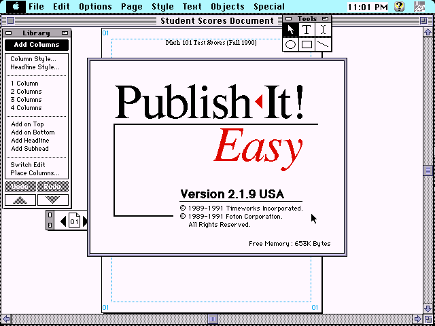Screen dimensions: 435x326
Task: Select the line drawing tool
Action: (323, 44)
